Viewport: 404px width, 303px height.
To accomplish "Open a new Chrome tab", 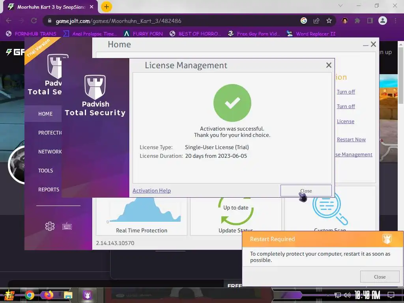I will click(107, 7).
